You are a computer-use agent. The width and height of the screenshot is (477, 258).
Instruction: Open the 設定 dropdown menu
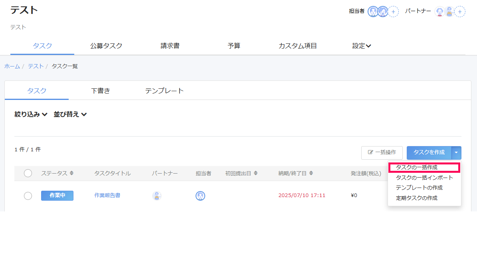pos(361,46)
